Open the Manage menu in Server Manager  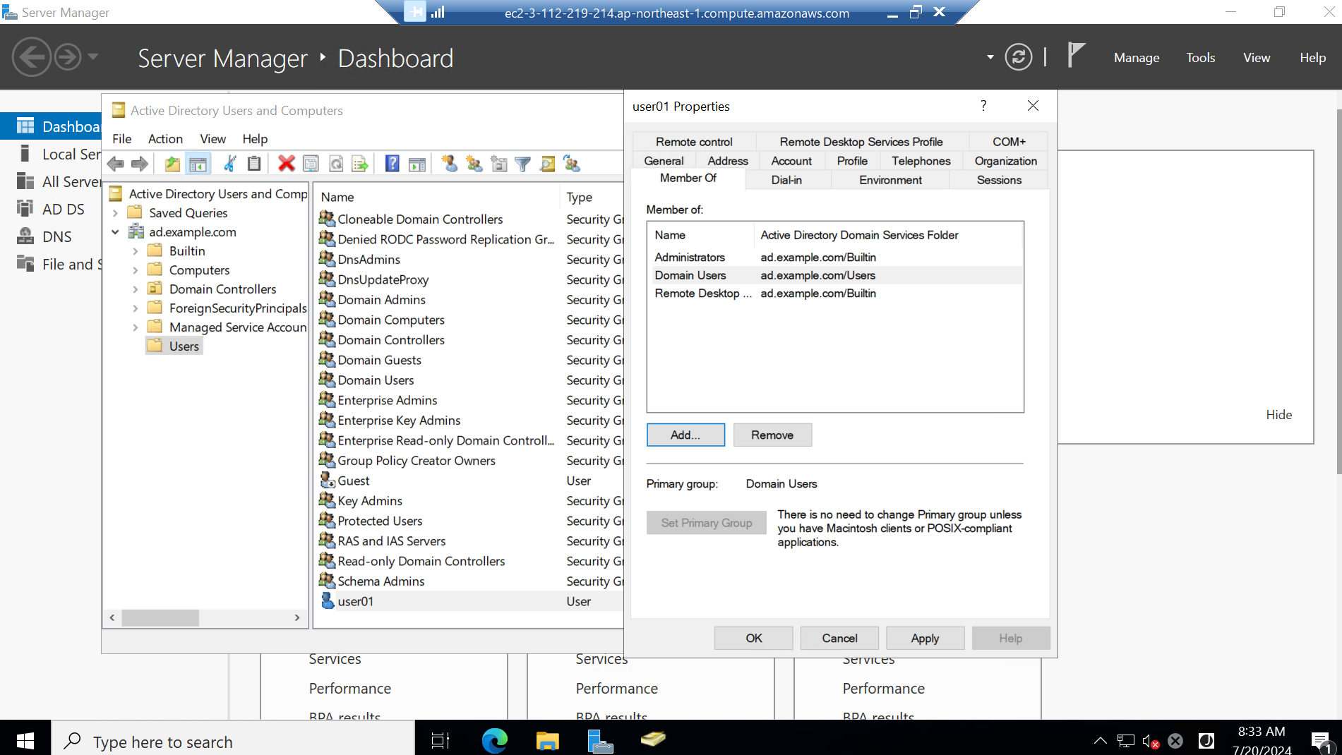pyautogui.click(x=1137, y=58)
